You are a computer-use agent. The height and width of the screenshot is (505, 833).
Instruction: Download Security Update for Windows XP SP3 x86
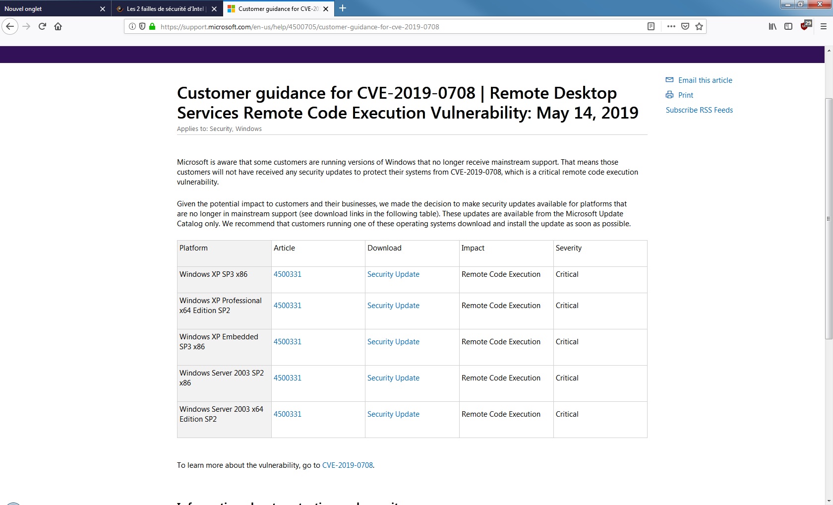(x=393, y=274)
